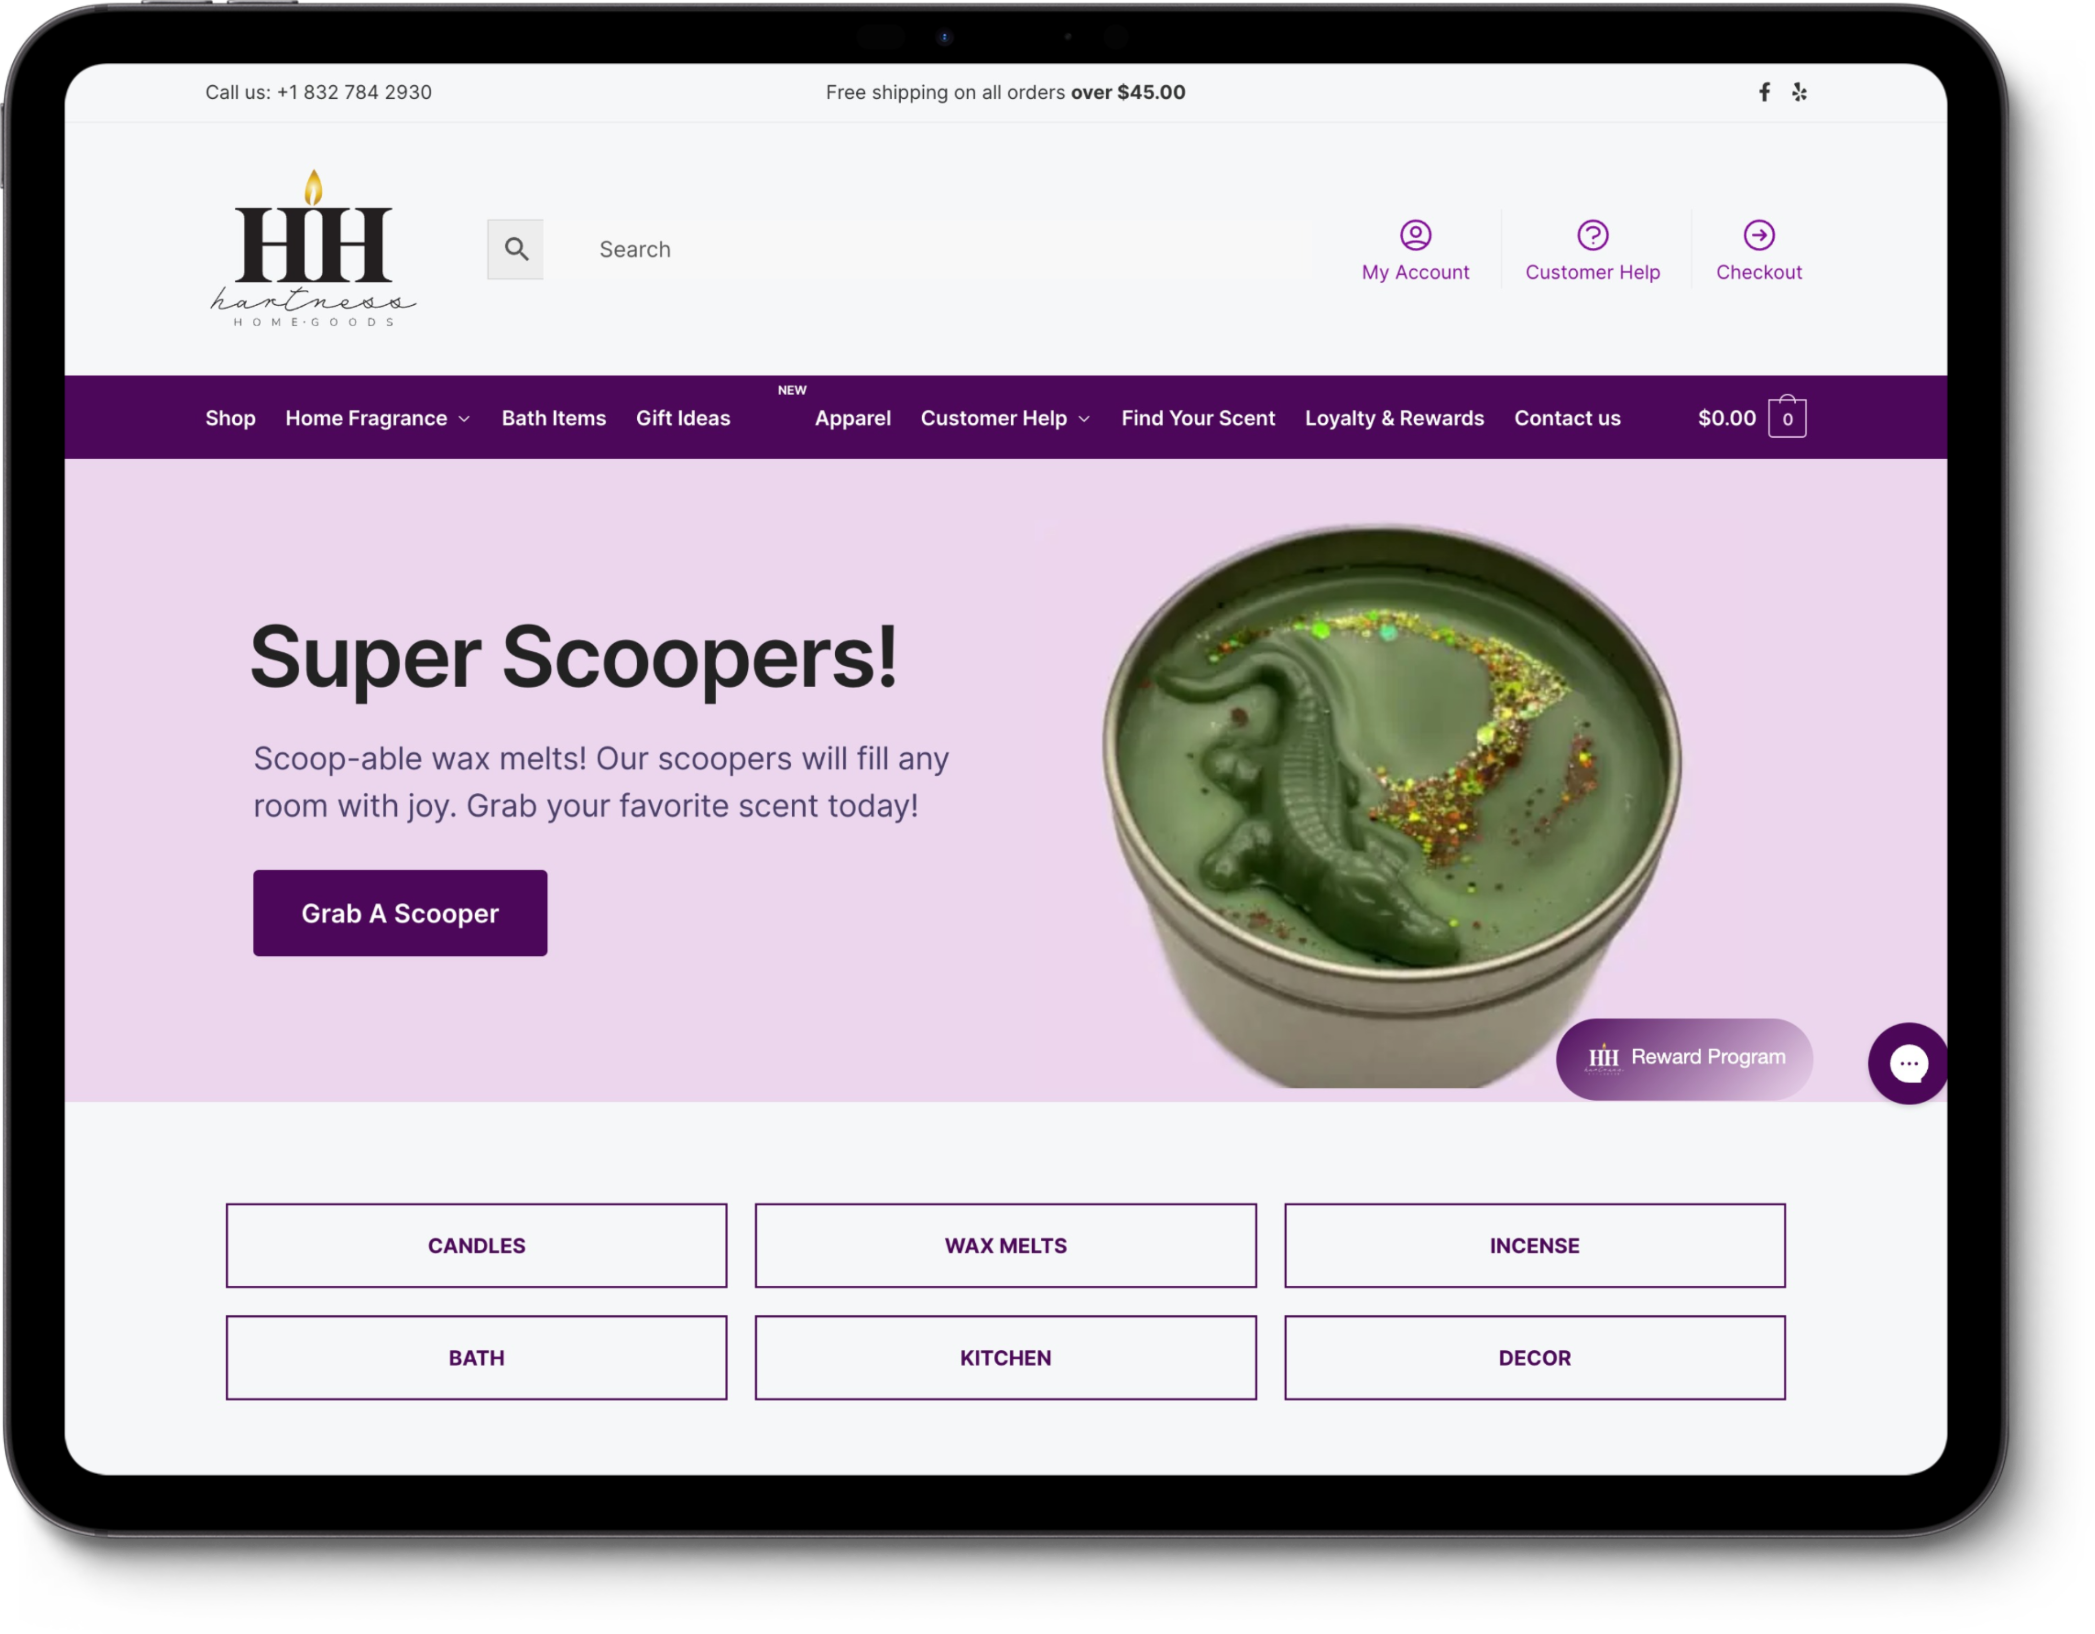Open the Yelp social icon
Image resolution: width=2095 pixels, height=1634 pixels.
click(1799, 92)
